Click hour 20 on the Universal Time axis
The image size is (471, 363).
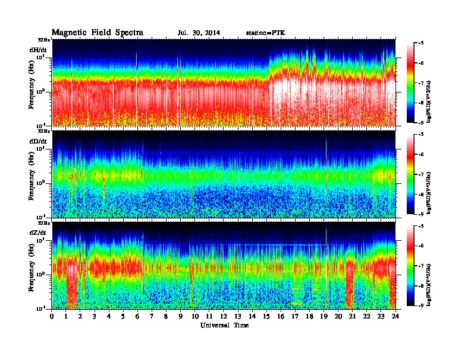coord(338,317)
